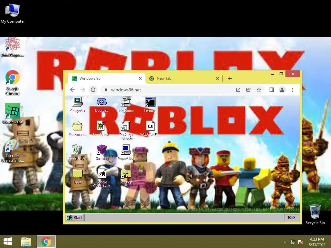The image size is (331, 248).
Task: Launch Doordisc from Windows 96 desktop
Action: (101, 105)
